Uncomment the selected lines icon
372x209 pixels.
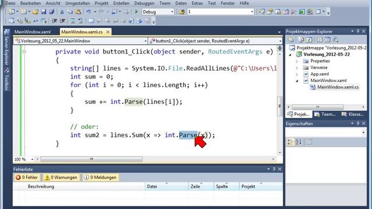pyautogui.click(x=81, y=21)
